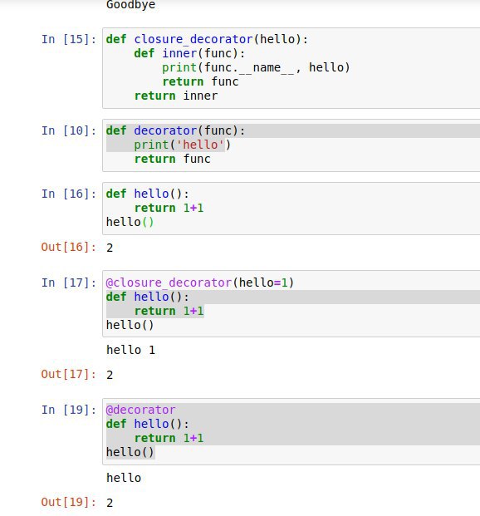Image resolution: width=480 pixels, height=516 pixels.
Task: Click the @decorator line in cell 19
Action: coord(141,410)
